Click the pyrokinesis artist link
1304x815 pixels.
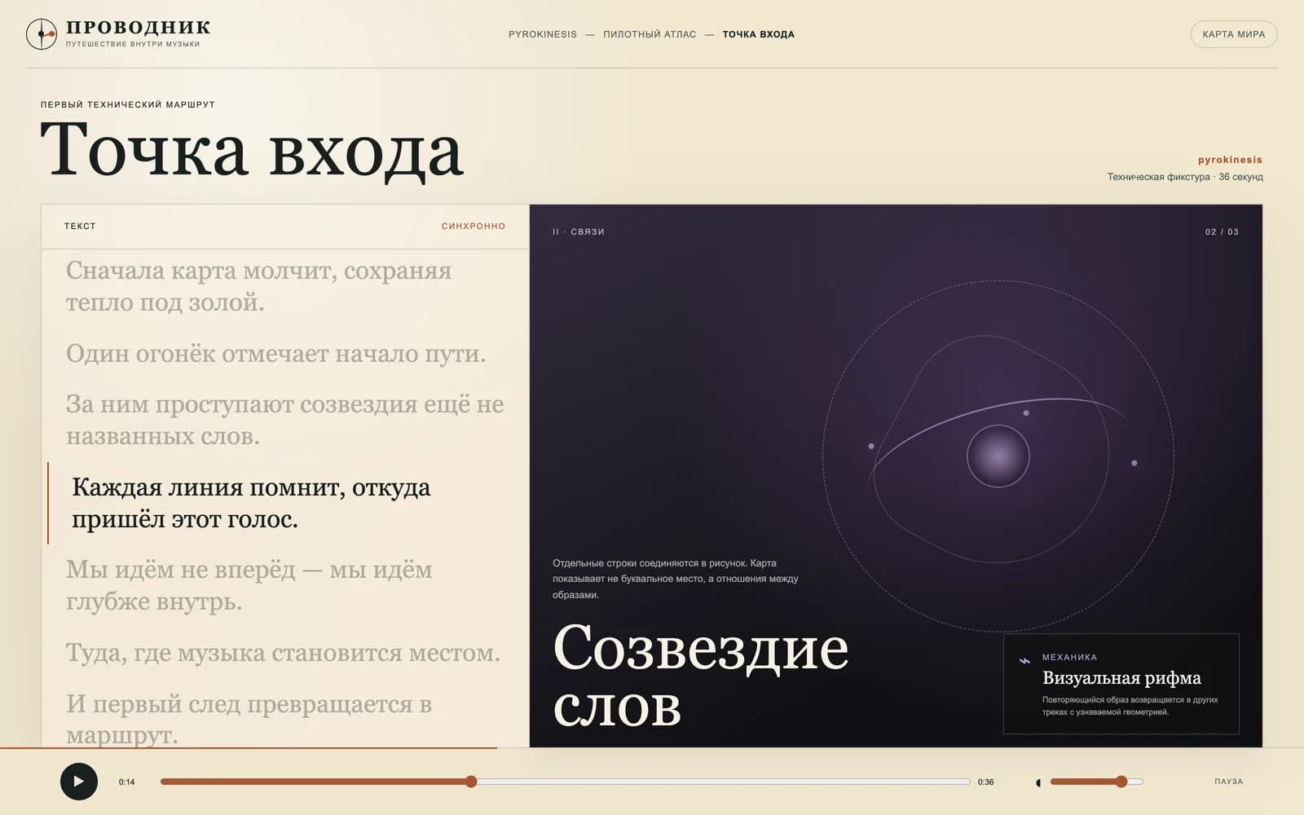(1230, 160)
